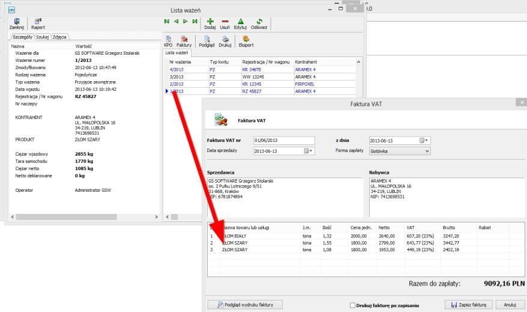Click the Edytuj triangle icon
This screenshot has width=527, height=312.
241,21
